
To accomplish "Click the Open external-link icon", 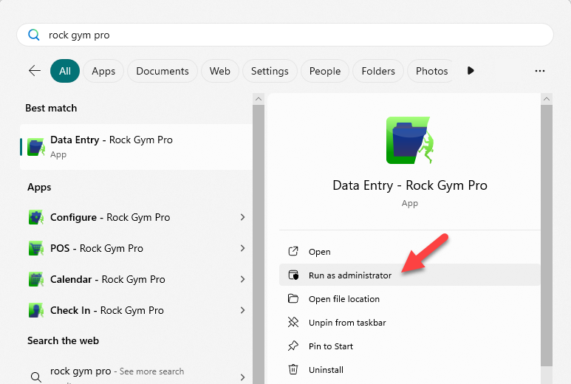I will [x=293, y=251].
